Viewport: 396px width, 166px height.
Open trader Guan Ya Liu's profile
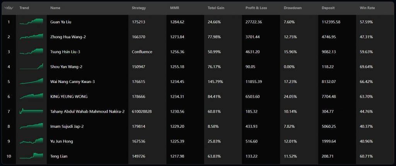(61, 22)
